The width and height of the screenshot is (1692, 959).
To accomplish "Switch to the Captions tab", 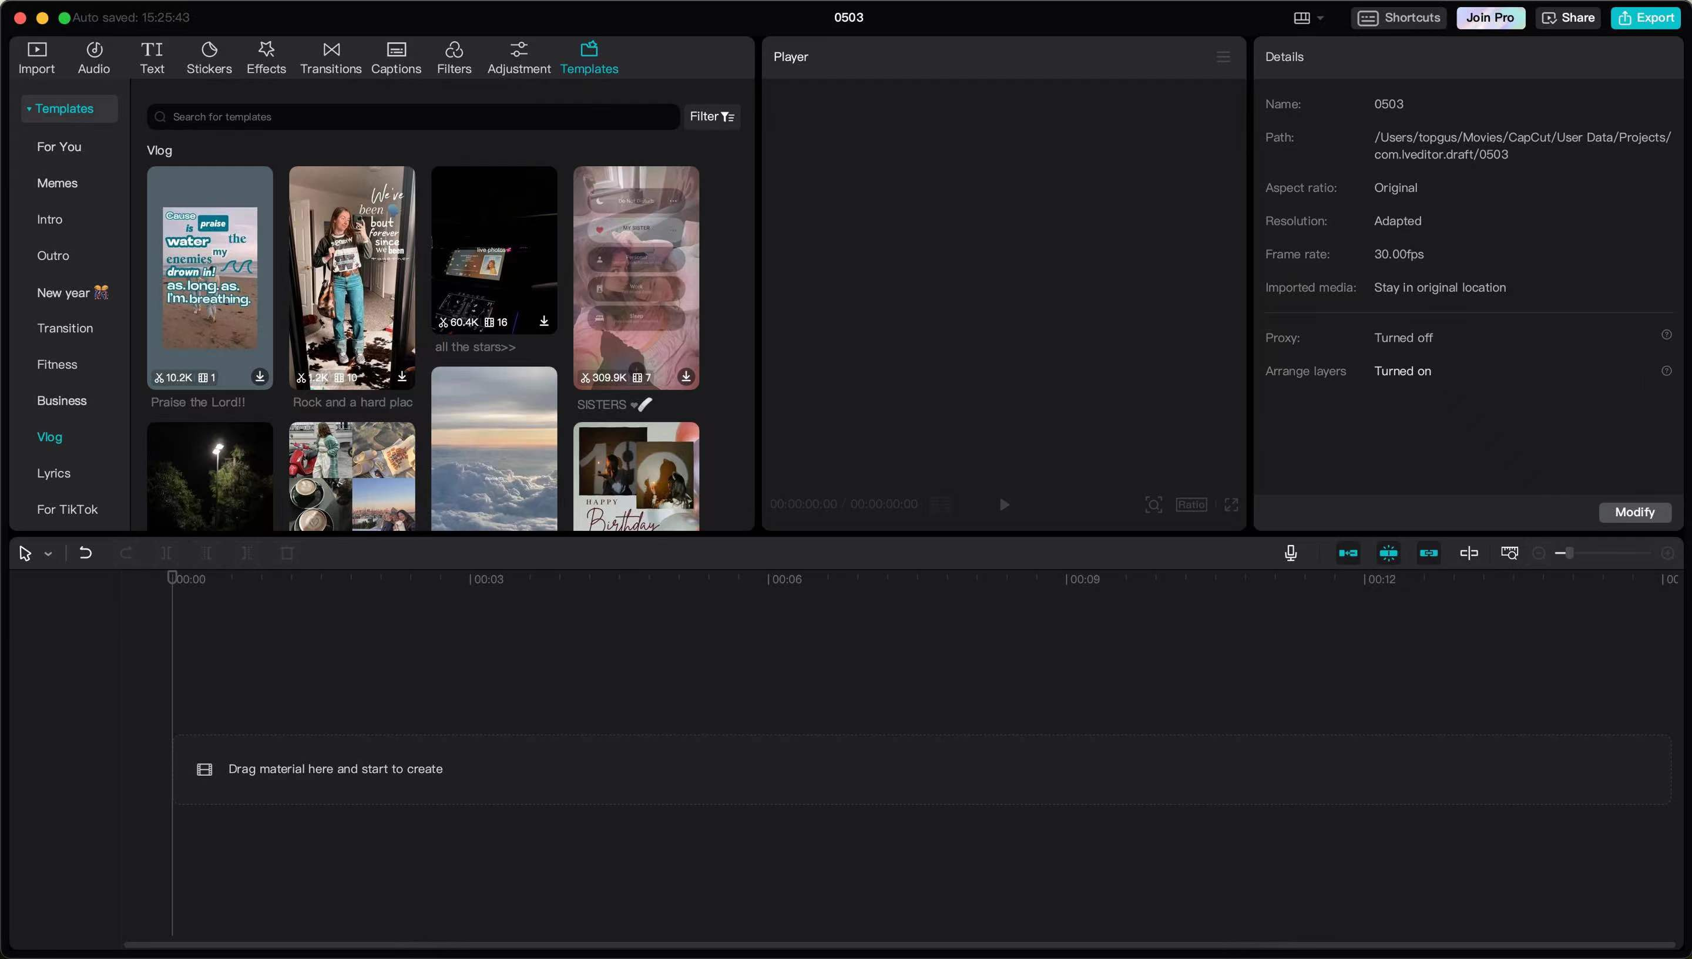I will [395, 58].
